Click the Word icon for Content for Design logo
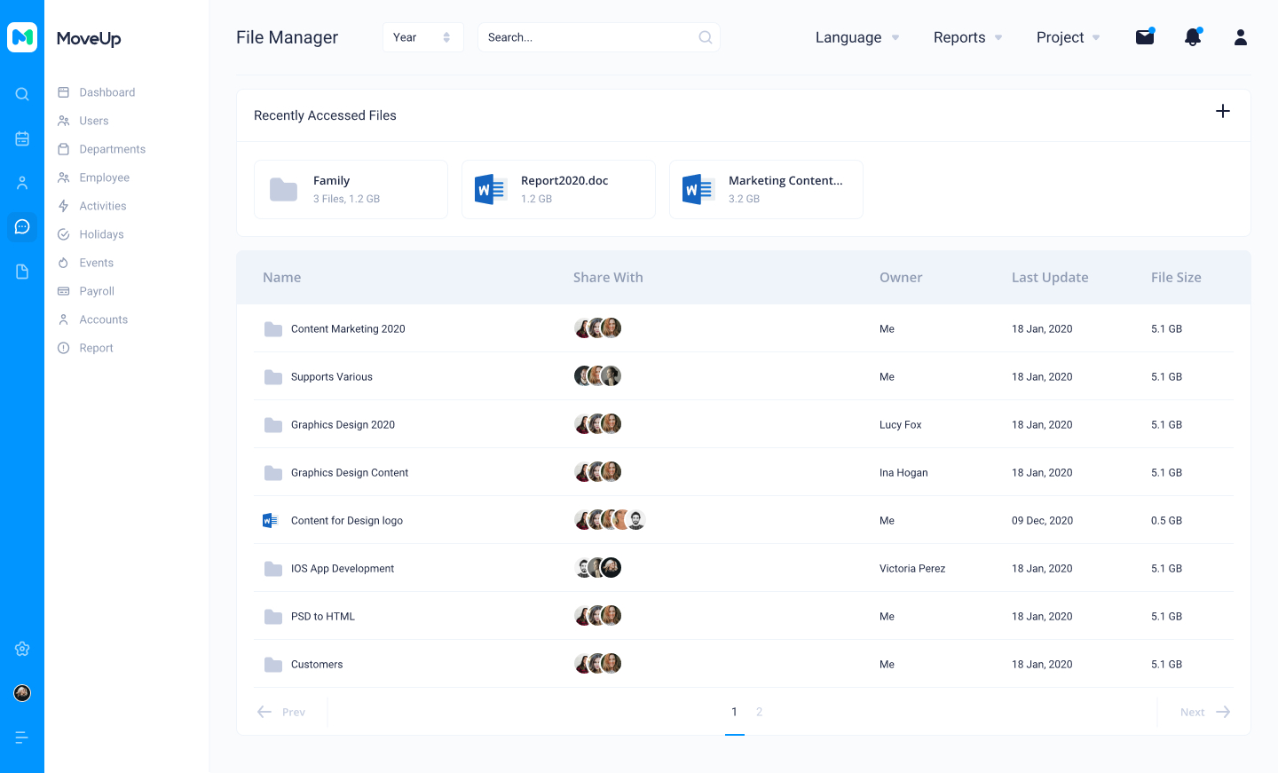The image size is (1278, 773). (x=271, y=521)
